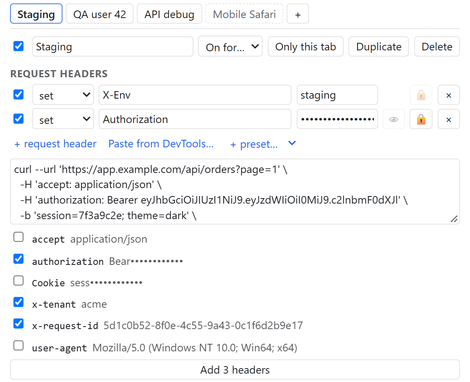This screenshot has width=470, height=382.
Task: Click the 'x-request-id' header name text
Action: (65, 326)
